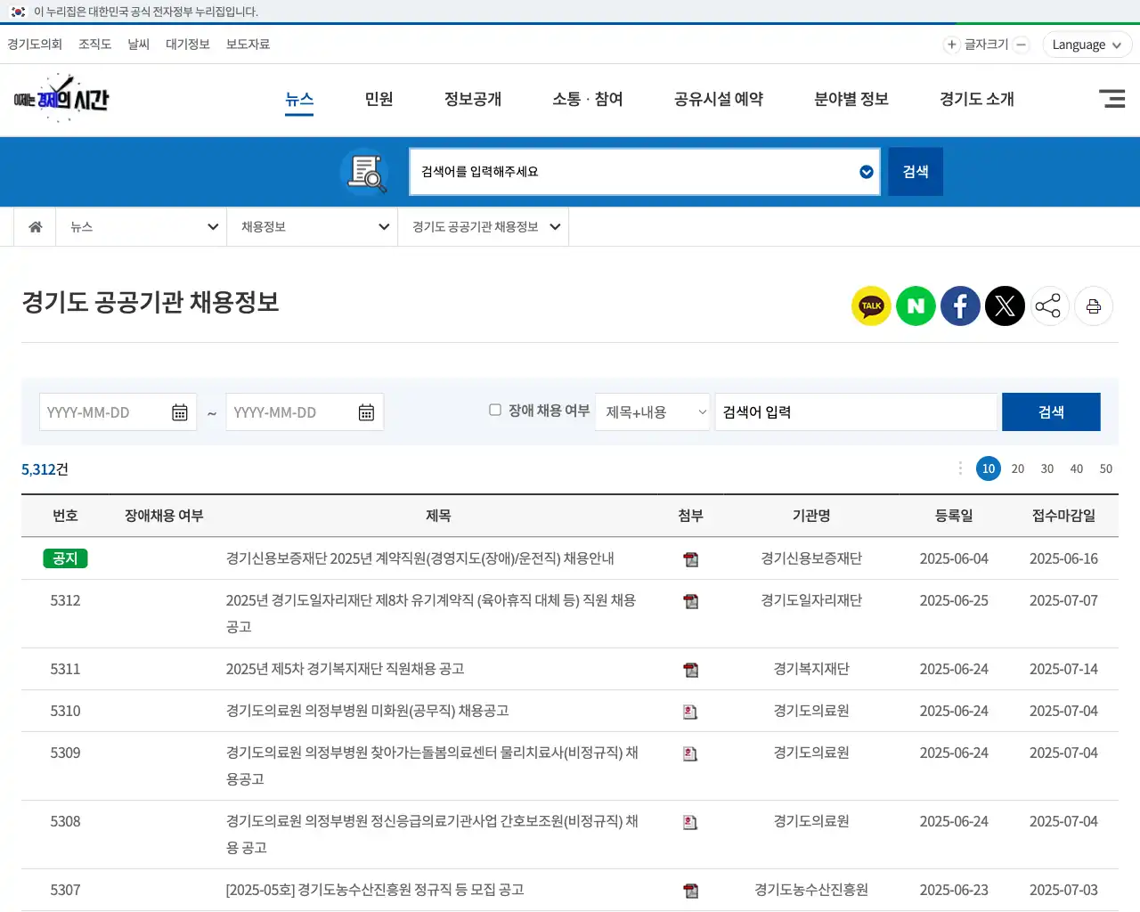Show 30 items per page

point(1047,468)
